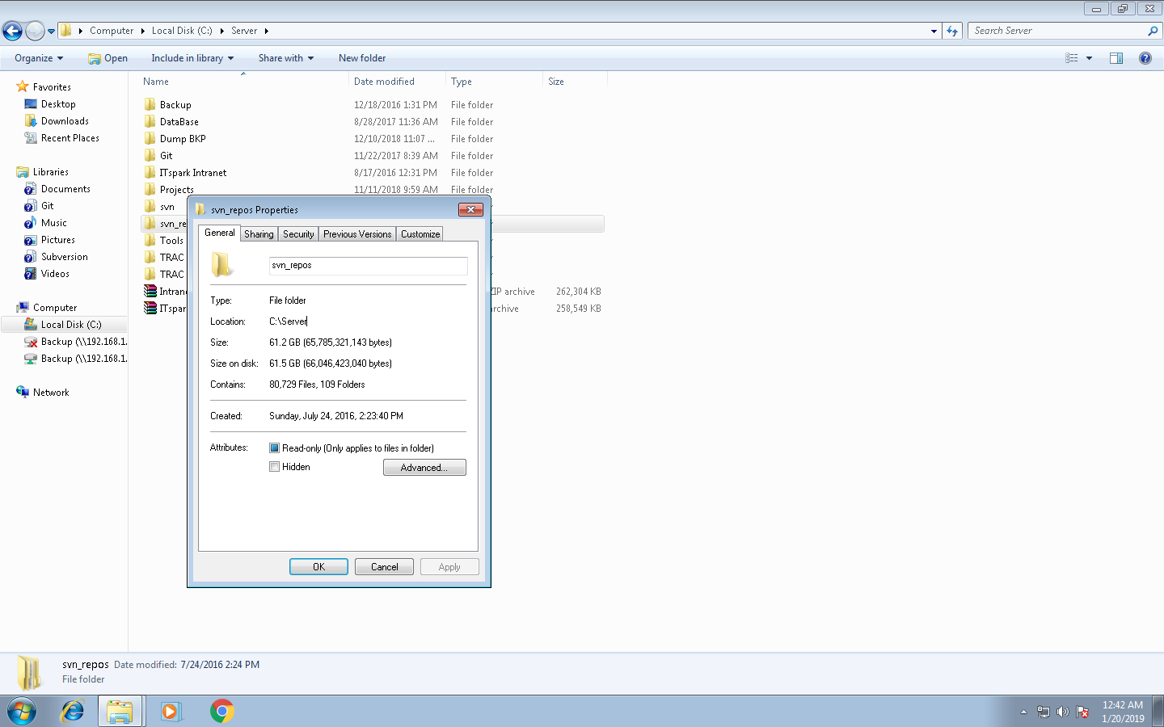Toggle the preview pane icon
The image size is (1164, 727).
tap(1116, 58)
